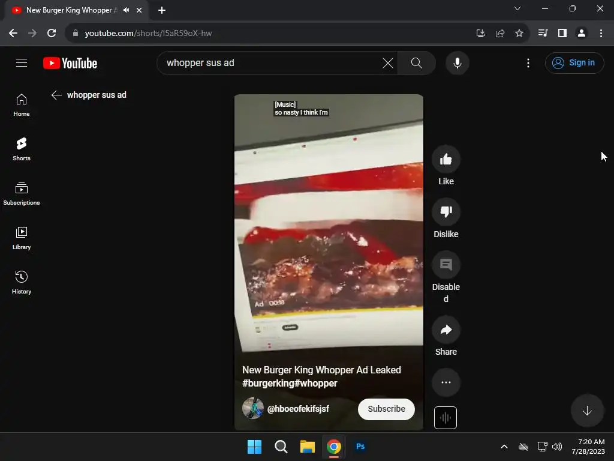
Task: Open the Windows Start menu
Action: point(254,447)
